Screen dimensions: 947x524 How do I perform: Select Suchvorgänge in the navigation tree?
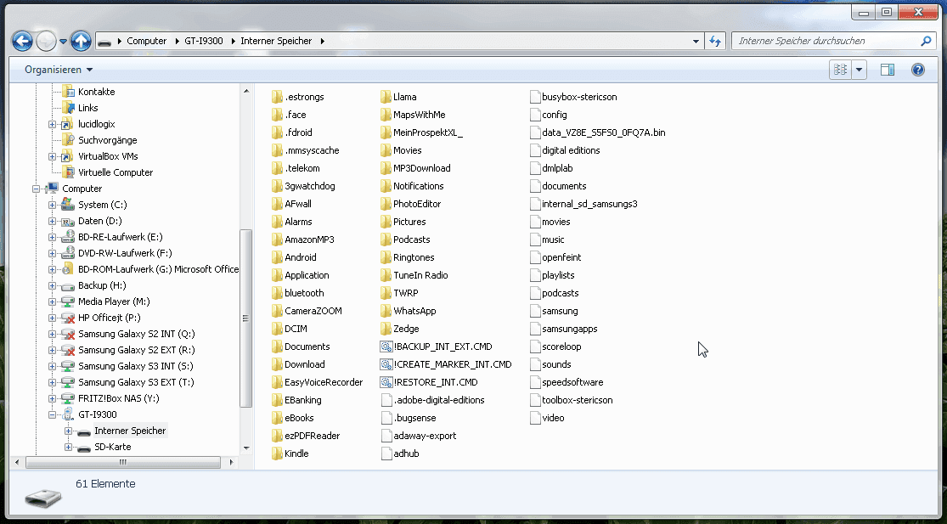(107, 140)
